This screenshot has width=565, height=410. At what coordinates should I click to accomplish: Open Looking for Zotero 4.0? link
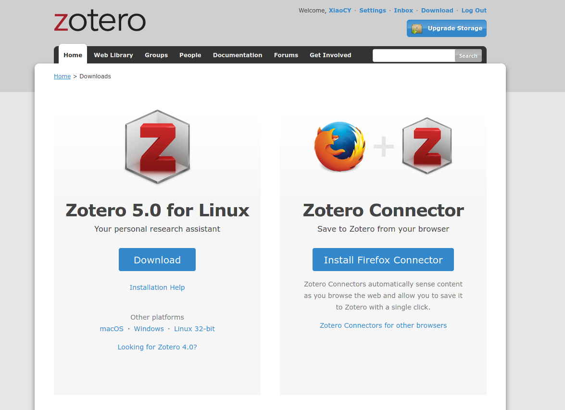(x=157, y=347)
